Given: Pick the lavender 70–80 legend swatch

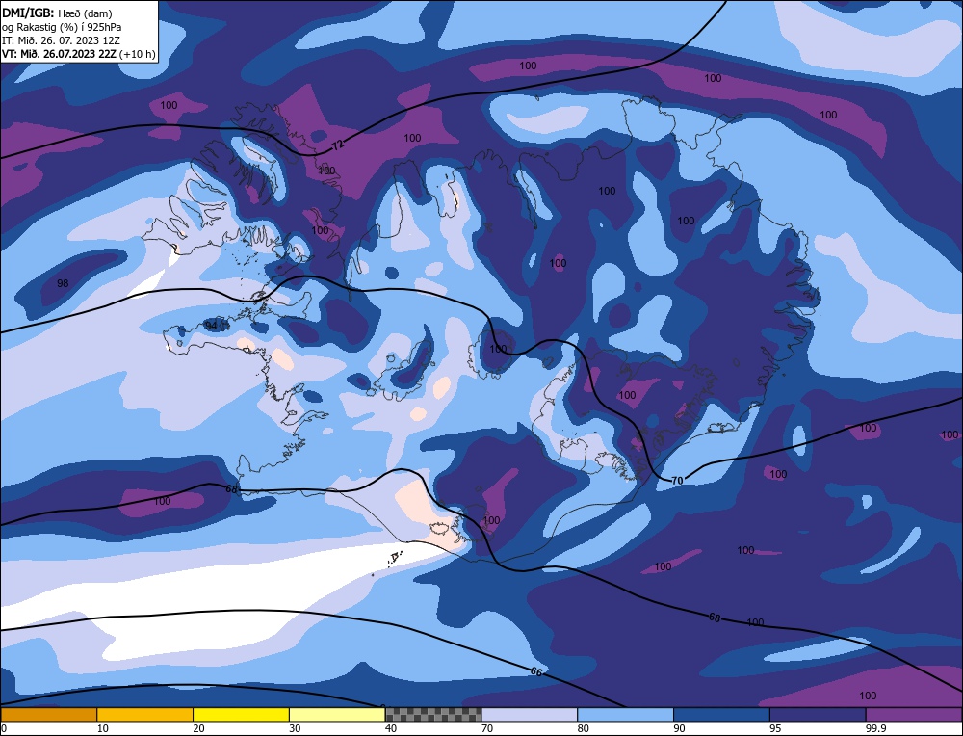Looking at the screenshot, I should point(530,715).
